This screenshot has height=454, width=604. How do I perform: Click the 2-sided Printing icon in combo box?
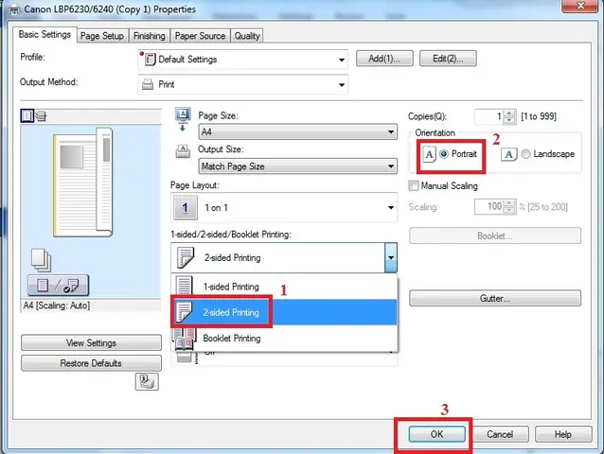click(186, 257)
